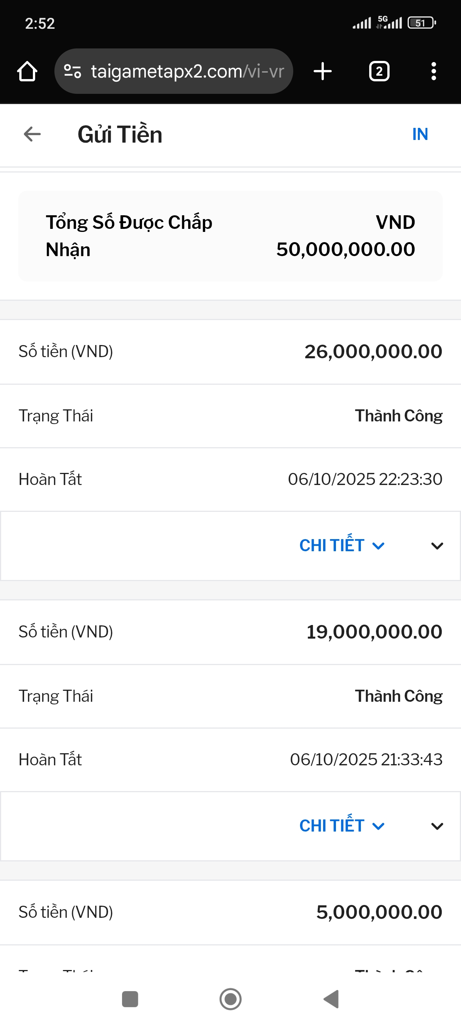Open the browser three-dot menu
This screenshot has width=461, height=1026.
point(433,72)
